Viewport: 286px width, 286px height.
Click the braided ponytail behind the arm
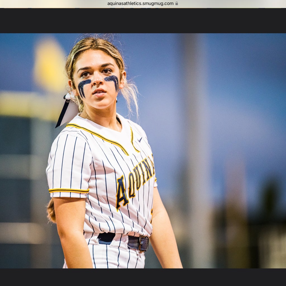pyautogui.click(x=51, y=211)
